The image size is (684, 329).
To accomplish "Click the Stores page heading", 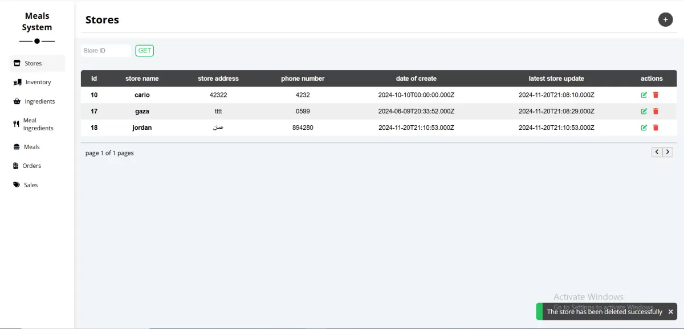I will [x=102, y=20].
